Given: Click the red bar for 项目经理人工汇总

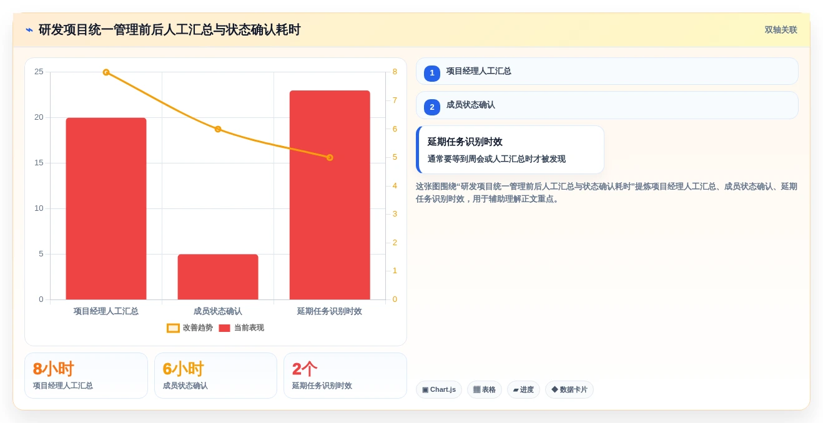Looking at the screenshot, I should tap(106, 208).
